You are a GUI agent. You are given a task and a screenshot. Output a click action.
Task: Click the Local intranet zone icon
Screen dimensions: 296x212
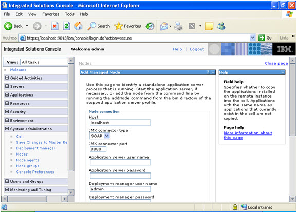pos(244,207)
